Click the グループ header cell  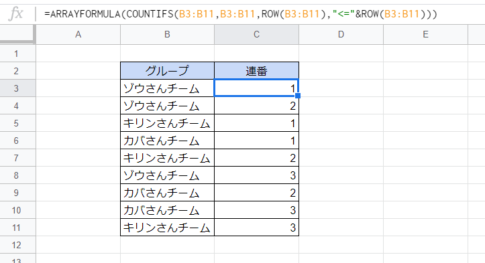167,71
